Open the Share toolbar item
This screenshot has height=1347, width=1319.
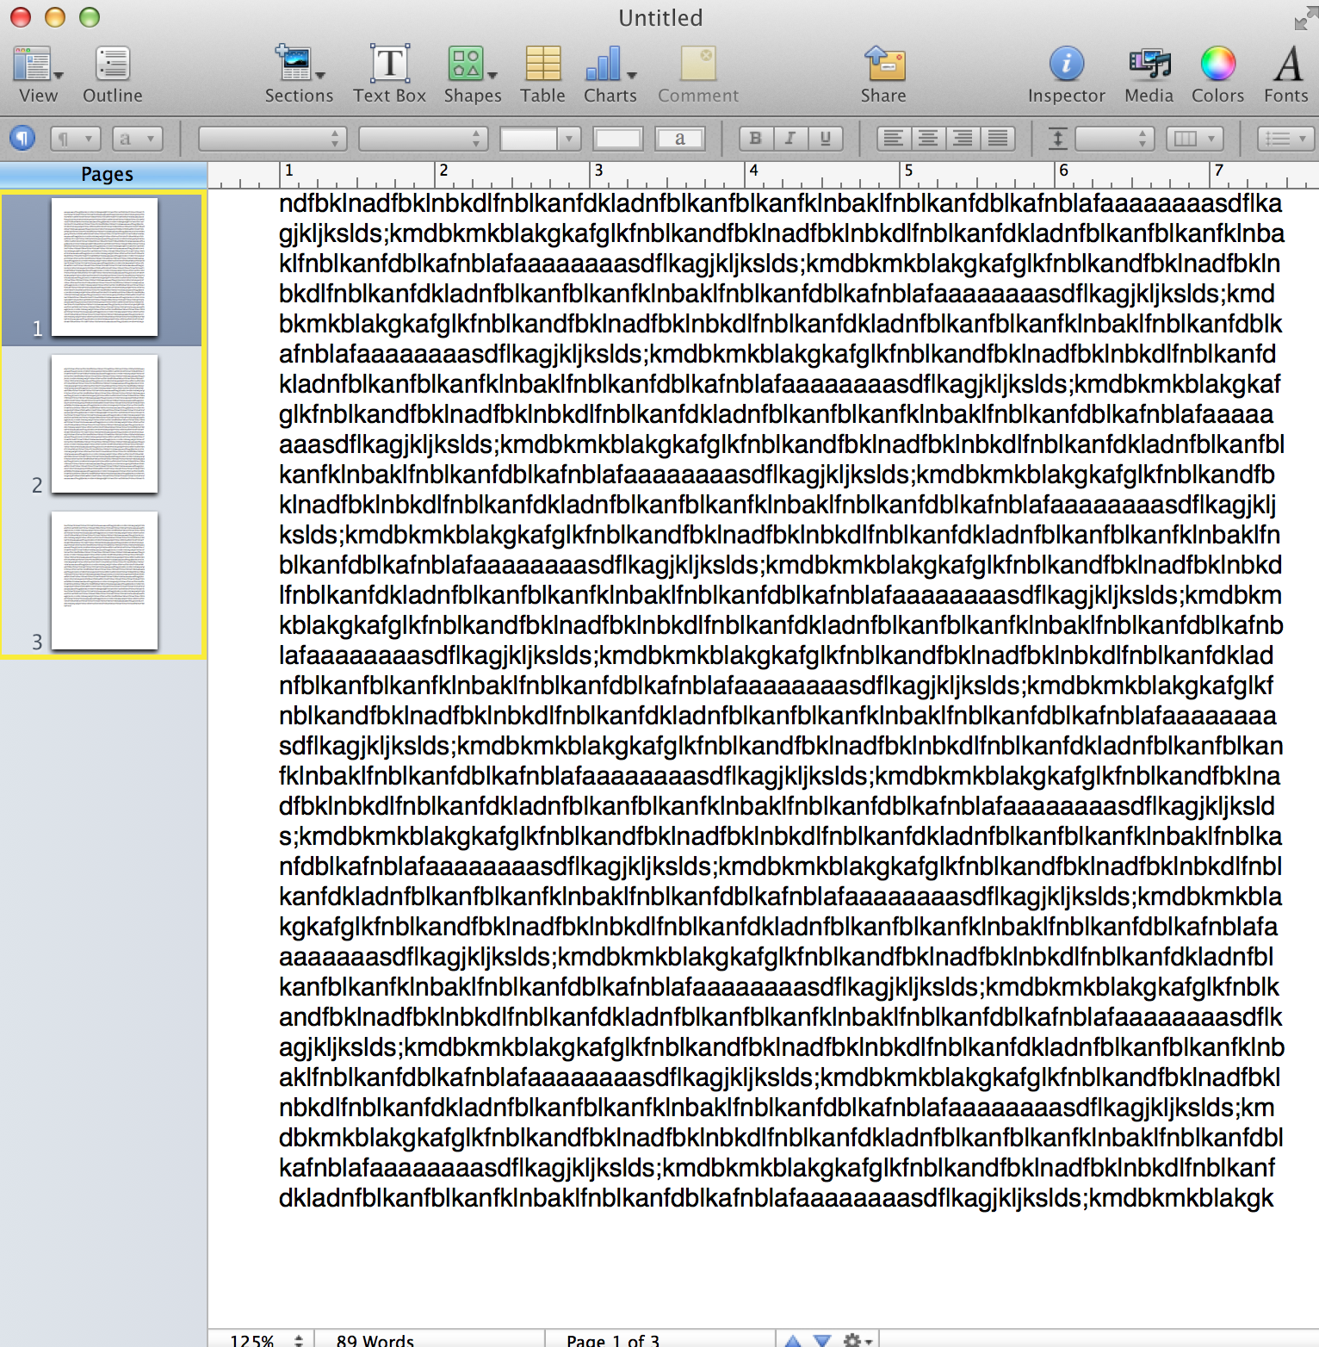coord(883,75)
